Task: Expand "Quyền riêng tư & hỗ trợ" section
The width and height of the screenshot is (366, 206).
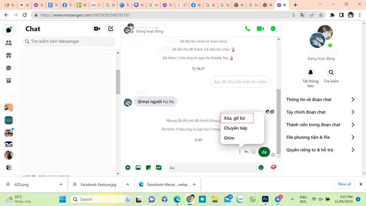Action: pyautogui.click(x=321, y=150)
